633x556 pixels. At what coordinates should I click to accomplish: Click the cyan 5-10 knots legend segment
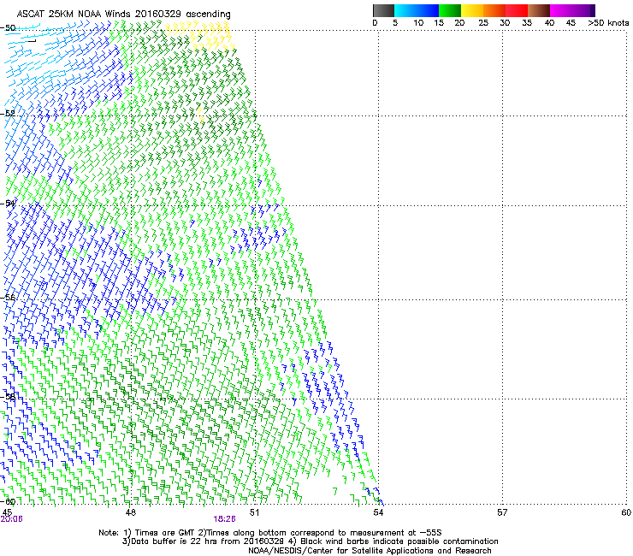pos(417,10)
